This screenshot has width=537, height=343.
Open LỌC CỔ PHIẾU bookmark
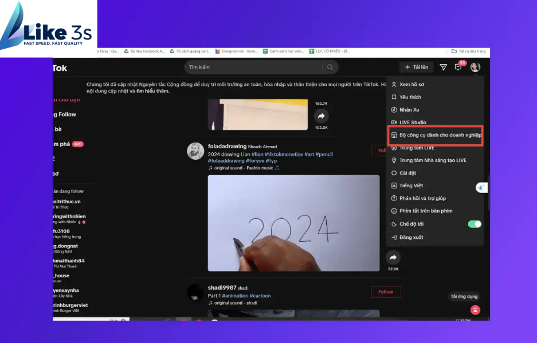[329, 52]
